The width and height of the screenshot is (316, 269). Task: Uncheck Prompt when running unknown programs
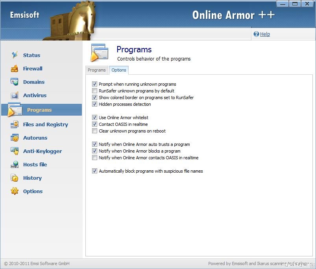pos(94,84)
